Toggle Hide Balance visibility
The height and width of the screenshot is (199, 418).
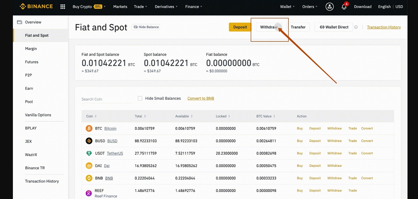coord(146,27)
